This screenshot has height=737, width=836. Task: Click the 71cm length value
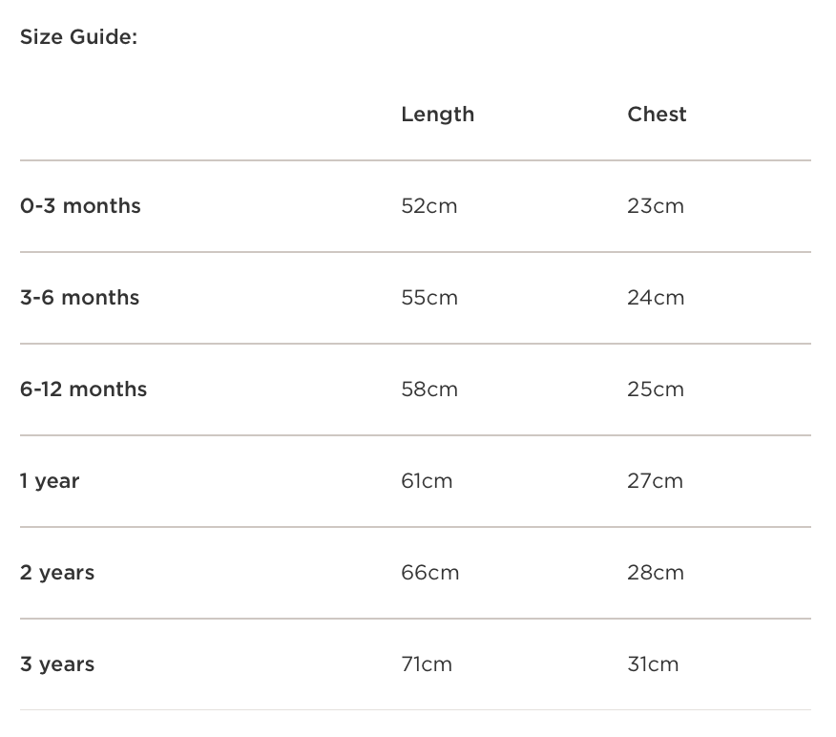pyautogui.click(x=427, y=664)
